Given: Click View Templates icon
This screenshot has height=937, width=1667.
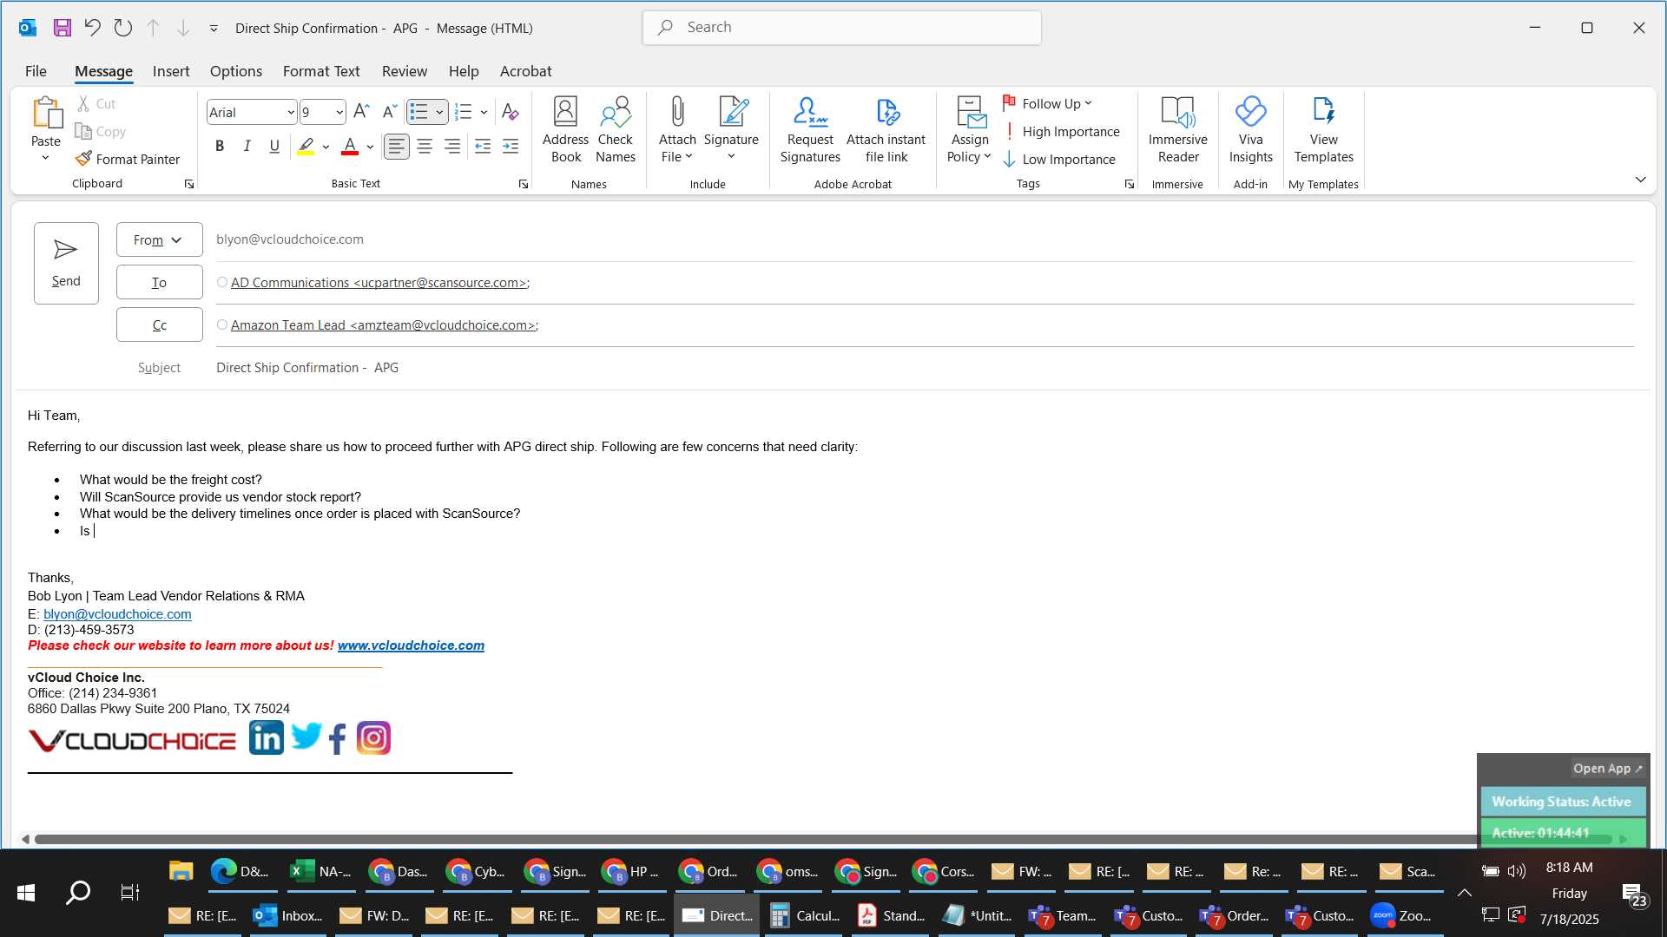Looking at the screenshot, I should pos(1323,129).
